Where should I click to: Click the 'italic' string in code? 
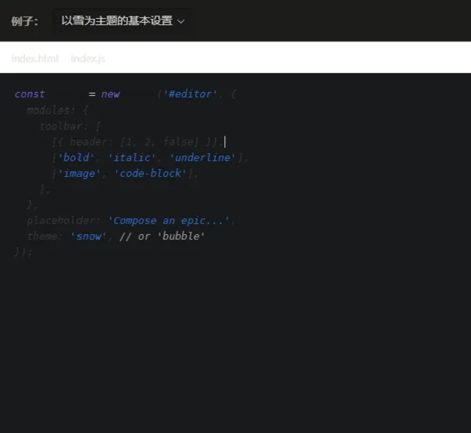pos(132,158)
